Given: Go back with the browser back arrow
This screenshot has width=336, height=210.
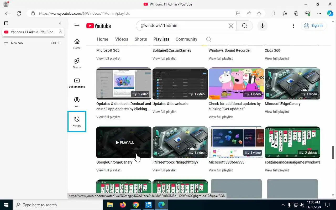Looking at the screenshot, I should click(7, 13).
